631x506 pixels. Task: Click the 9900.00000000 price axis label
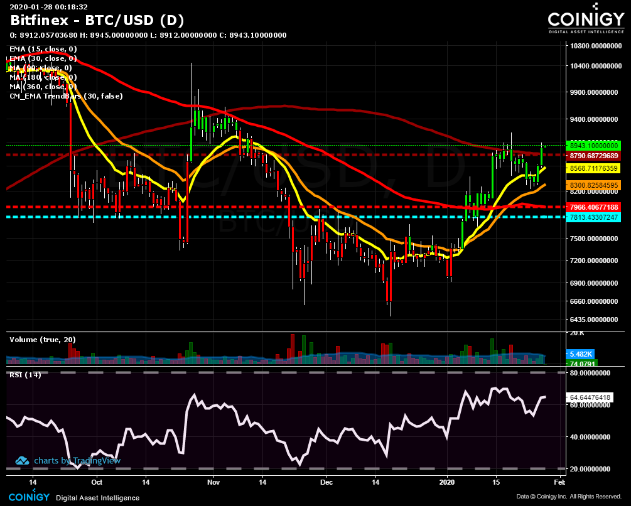(x=594, y=92)
